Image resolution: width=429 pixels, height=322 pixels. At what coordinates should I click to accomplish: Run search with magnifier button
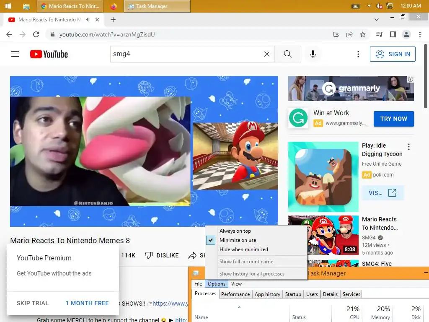[x=287, y=54]
